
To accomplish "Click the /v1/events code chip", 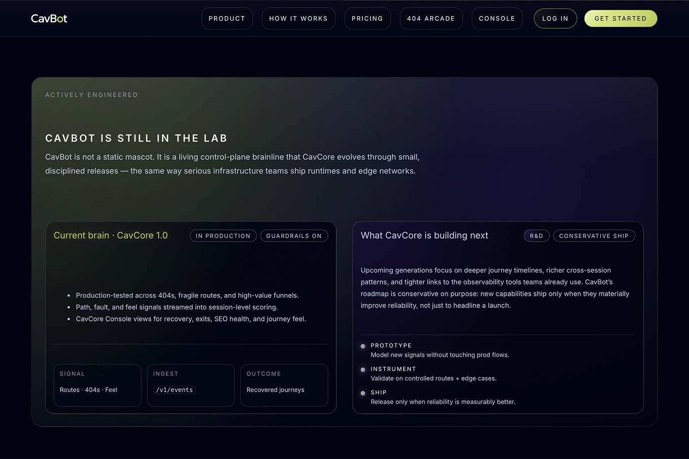I will [x=174, y=390].
